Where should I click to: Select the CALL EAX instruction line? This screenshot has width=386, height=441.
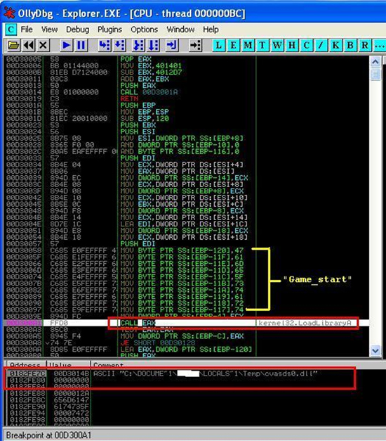[186, 323]
